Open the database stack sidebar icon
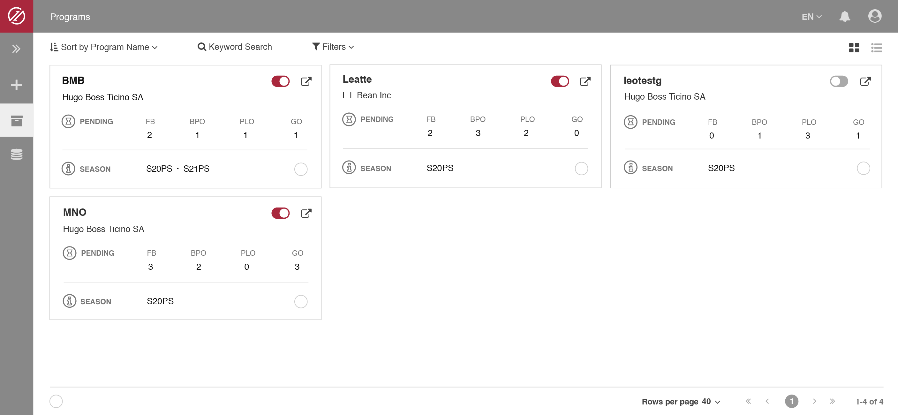The width and height of the screenshot is (898, 415). 16,154
